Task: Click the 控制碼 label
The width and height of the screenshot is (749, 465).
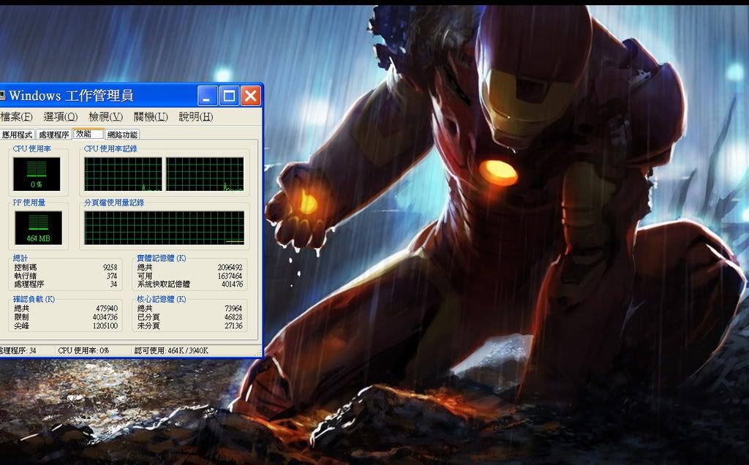Action: pos(26,268)
